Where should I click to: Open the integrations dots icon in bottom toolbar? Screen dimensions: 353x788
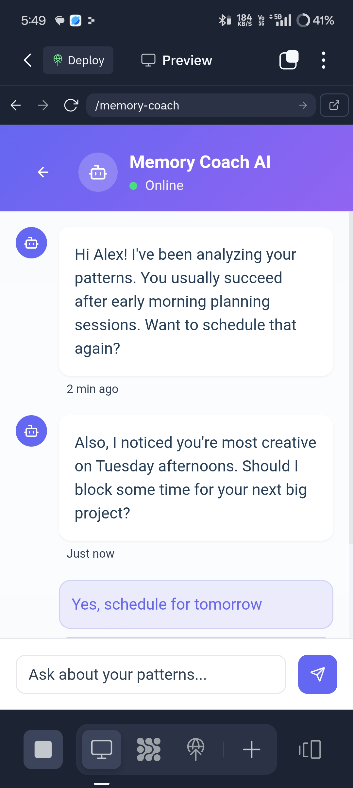click(x=149, y=749)
